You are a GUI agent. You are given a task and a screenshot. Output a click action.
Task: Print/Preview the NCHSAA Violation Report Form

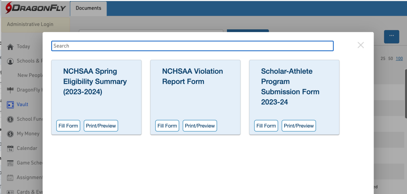click(x=200, y=126)
